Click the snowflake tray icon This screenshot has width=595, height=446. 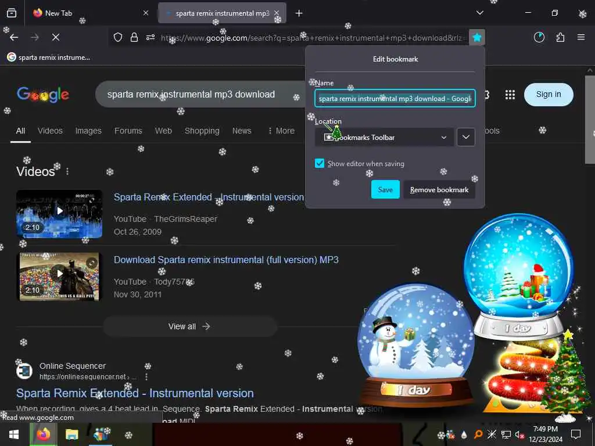(x=492, y=434)
